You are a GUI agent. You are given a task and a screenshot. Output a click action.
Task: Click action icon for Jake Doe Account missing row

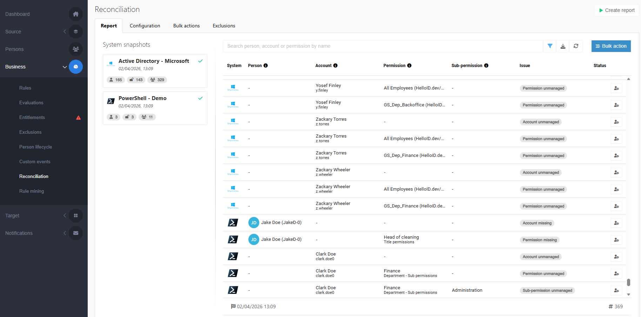(616, 223)
